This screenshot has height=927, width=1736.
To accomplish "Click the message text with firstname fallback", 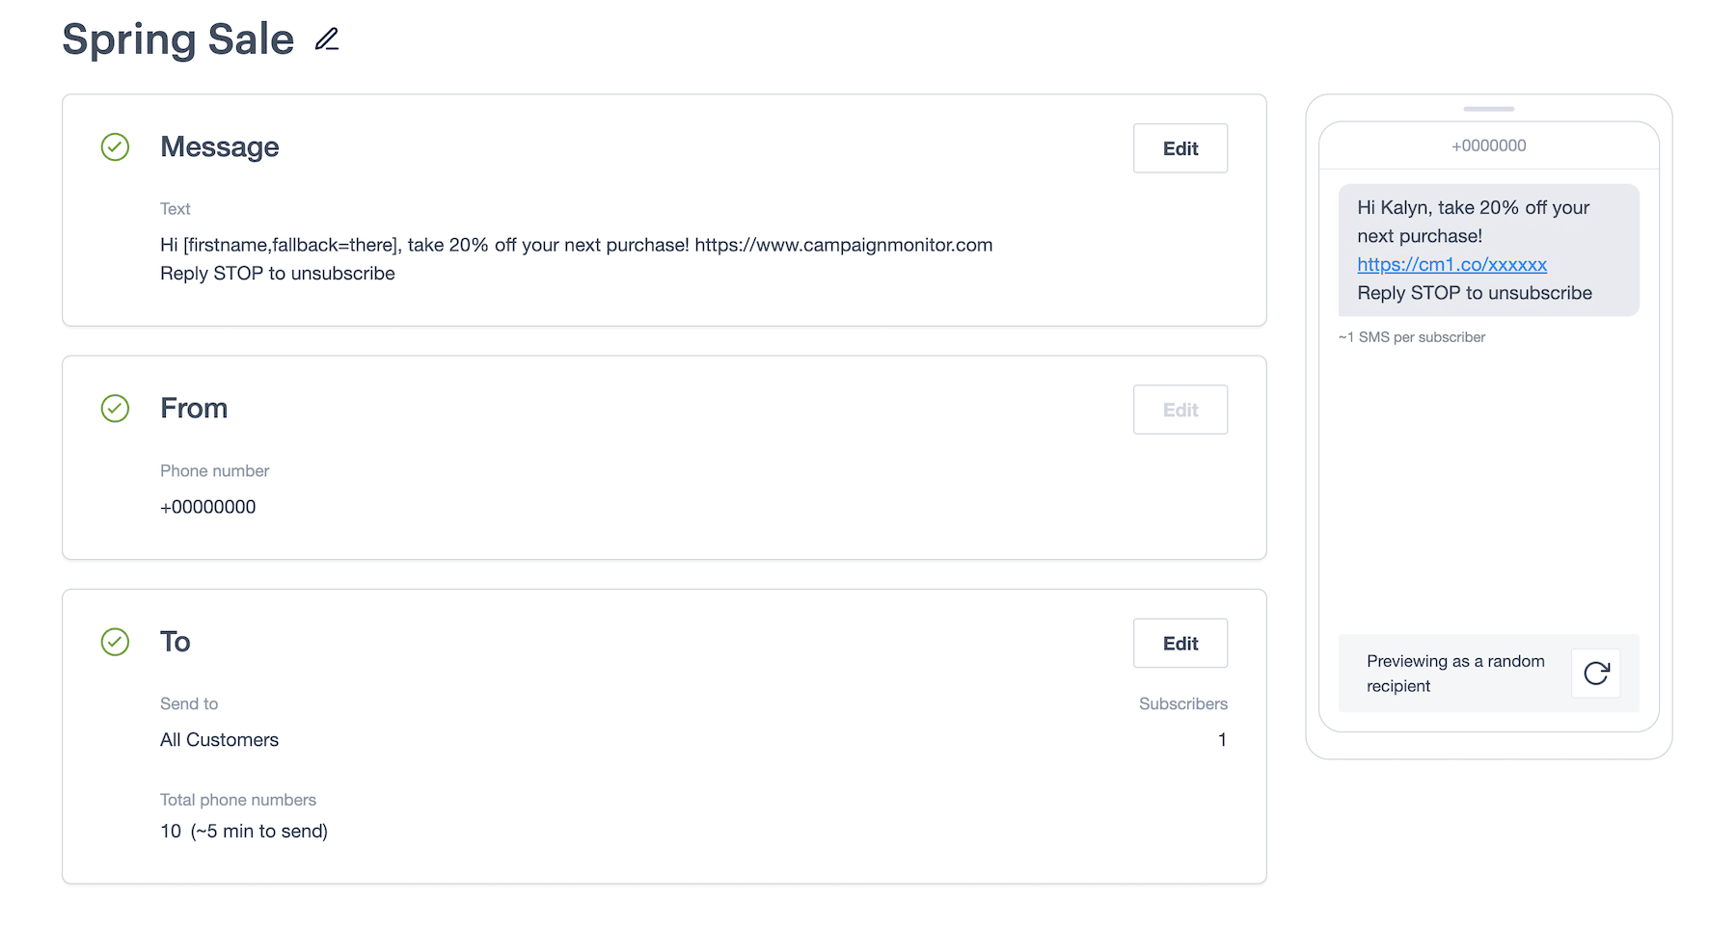I will 576,246.
